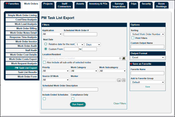Click the Favorite Name field
This screenshot has width=175, height=117.
click(147, 73)
